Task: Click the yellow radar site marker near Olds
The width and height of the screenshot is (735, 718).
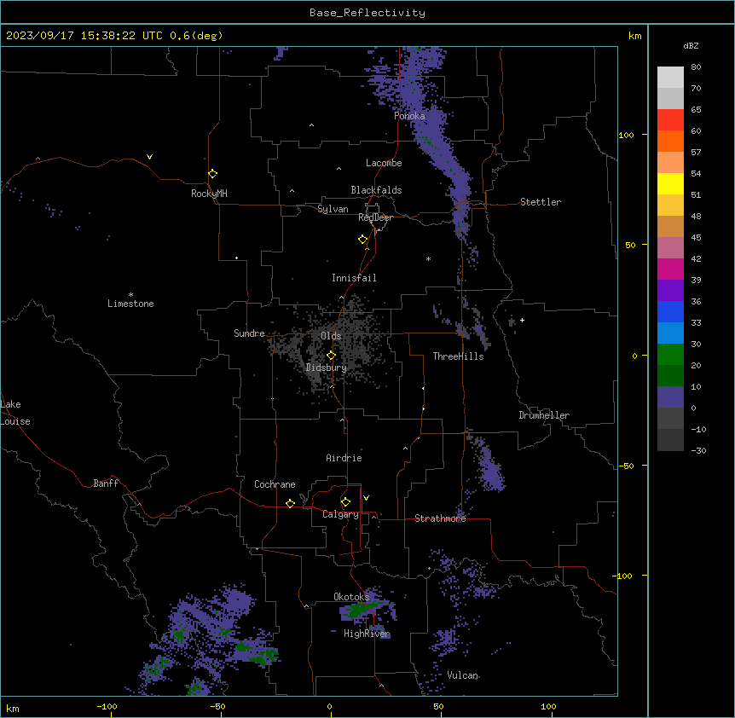Action: [331, 356]
